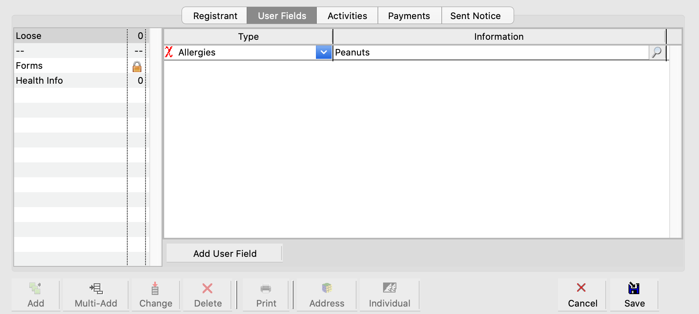The height and width of the screenshot is (314, 699).
Task: Click the Add User Field button
Action: click(x=224, y=254)
